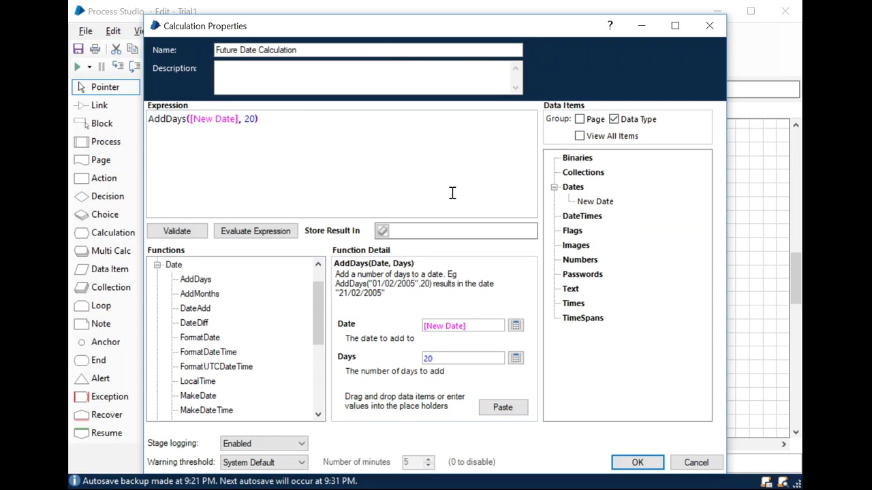This screenshot has width=872, height=490.
Task: Select the Calculation stage tool
Action: 106,233
